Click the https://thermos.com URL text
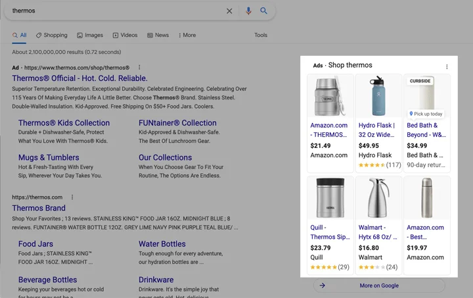The width and height of the screenshot is (473, 298). point(37,197)
